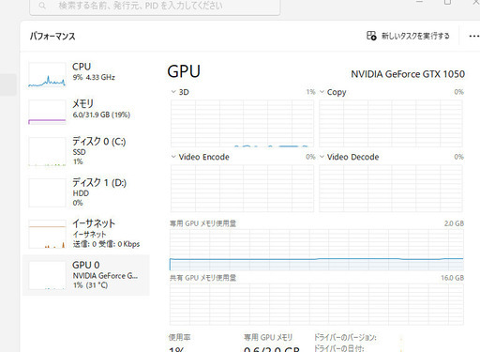
Task: Click the GPU 0 mini graph
Action: click(47, 276)
